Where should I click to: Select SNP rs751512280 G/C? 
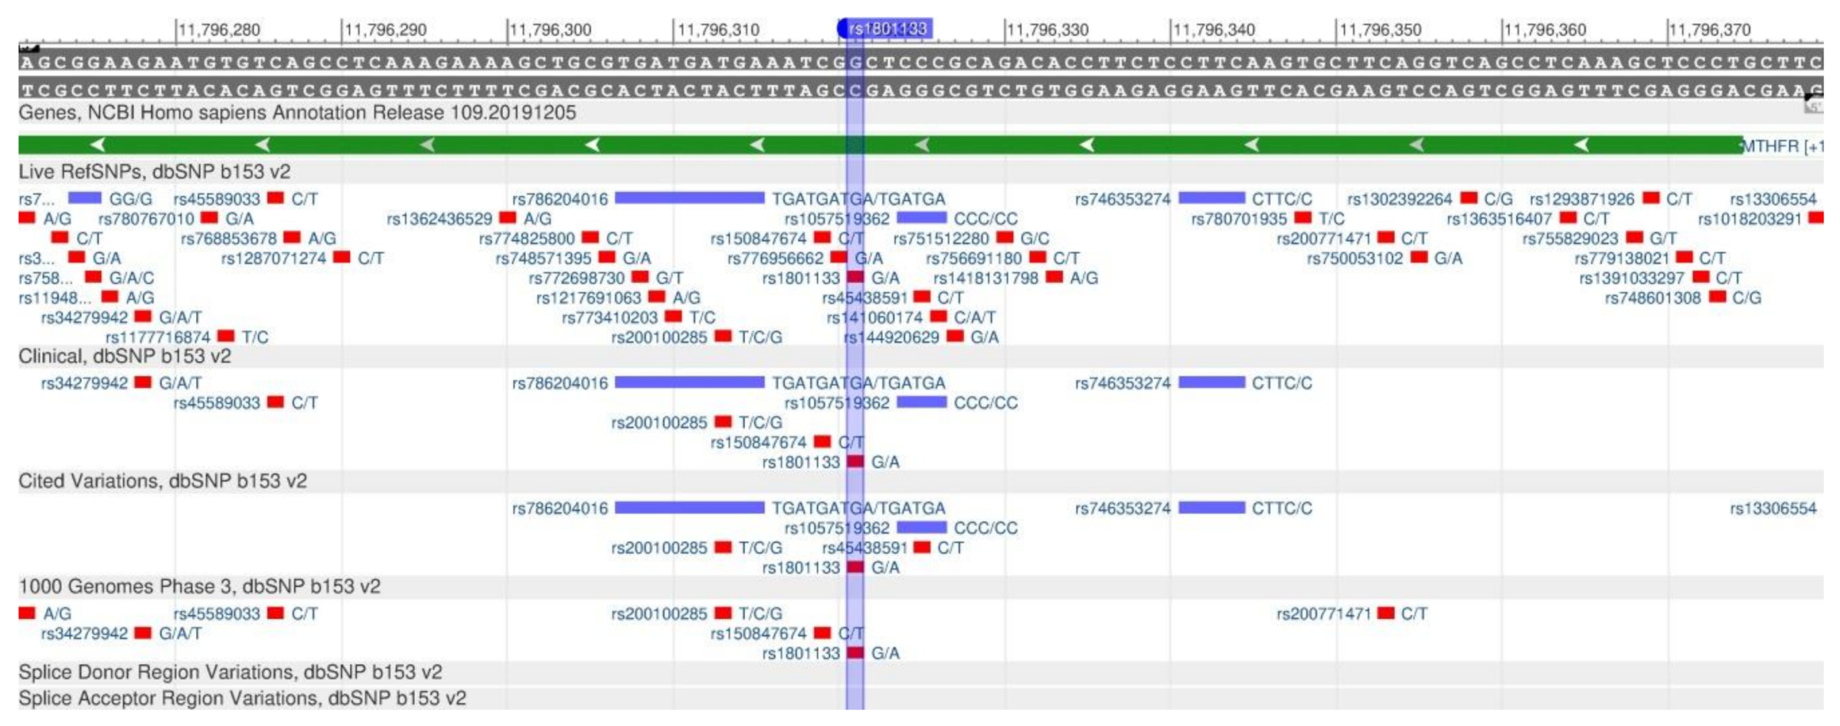pos(1005,238)
